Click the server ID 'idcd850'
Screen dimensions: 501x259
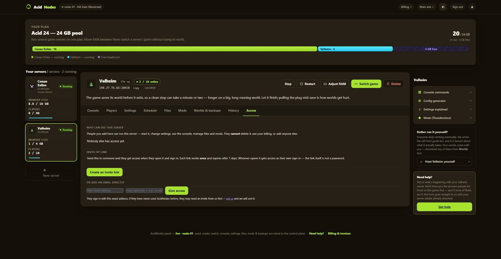(x=150, y=88)
